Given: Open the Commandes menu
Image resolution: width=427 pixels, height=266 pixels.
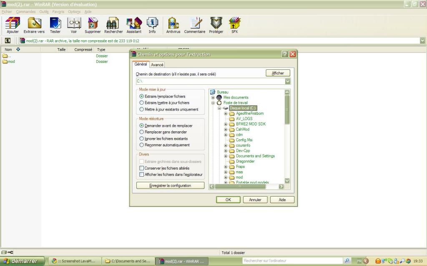Looking at the screenshot, I should point(25,12).
